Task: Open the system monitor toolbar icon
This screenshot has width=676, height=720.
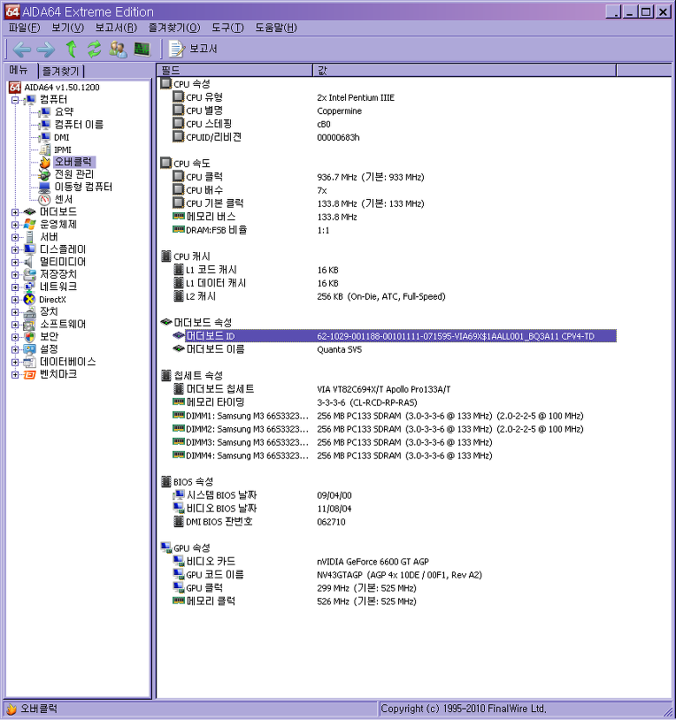Action: click(142, 49)
